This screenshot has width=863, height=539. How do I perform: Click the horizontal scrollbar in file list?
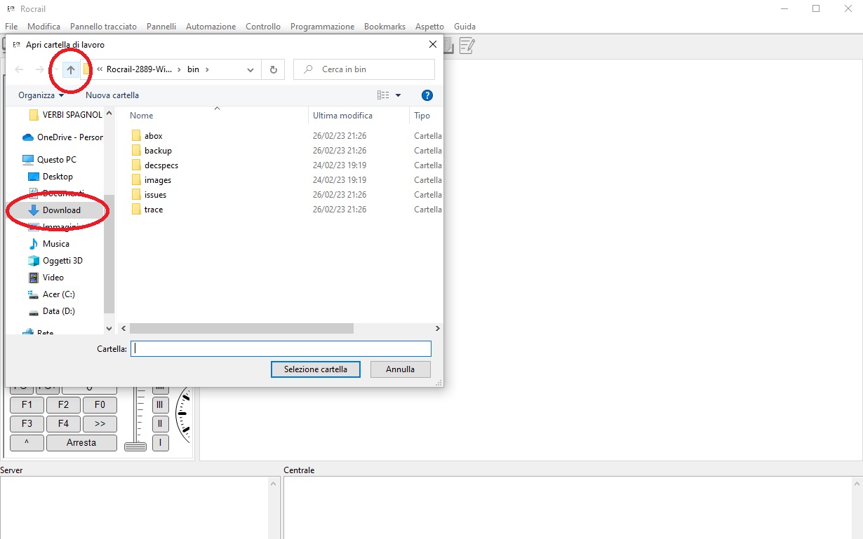[x=241, y=328]
